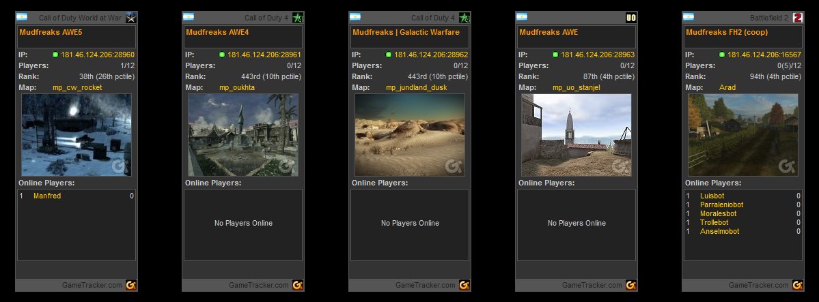
Task: Click the GameTracker logo icon under Mudfreaks AWE4
Action: coord(298,285)
